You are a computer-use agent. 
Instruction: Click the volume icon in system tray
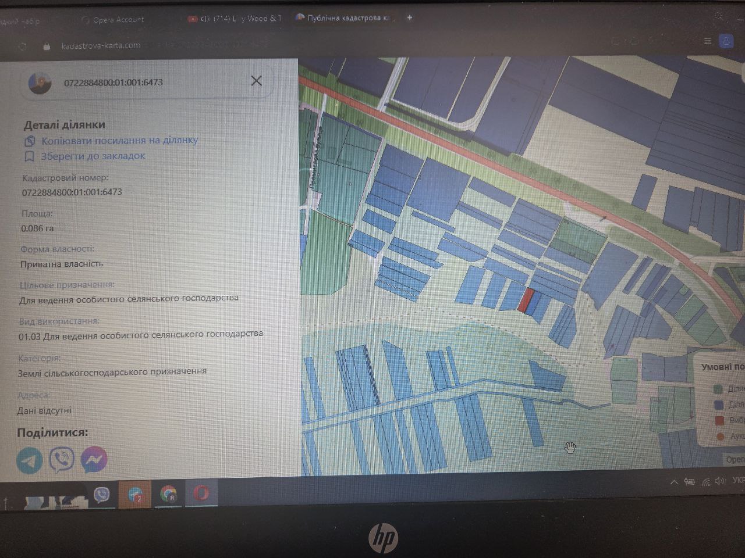point(721,481)
